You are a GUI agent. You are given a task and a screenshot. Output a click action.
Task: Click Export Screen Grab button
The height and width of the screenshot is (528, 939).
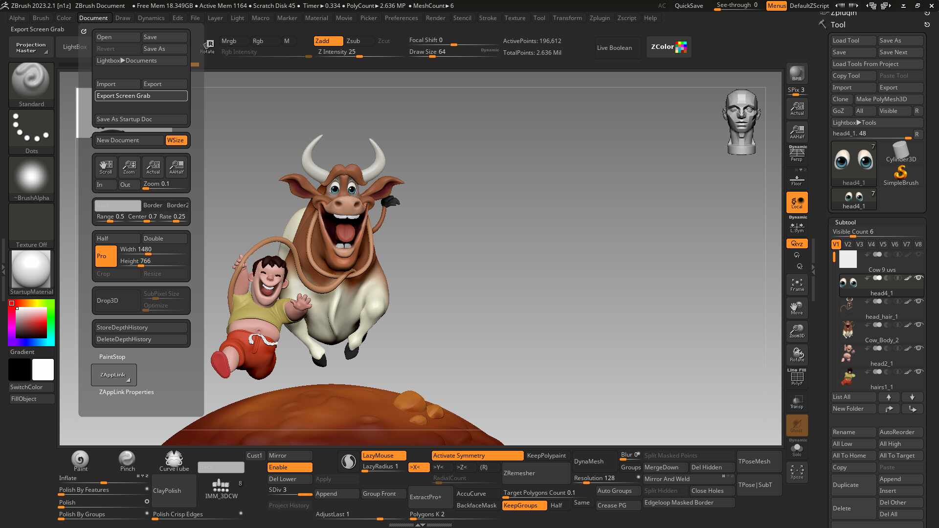click(141, 96)
